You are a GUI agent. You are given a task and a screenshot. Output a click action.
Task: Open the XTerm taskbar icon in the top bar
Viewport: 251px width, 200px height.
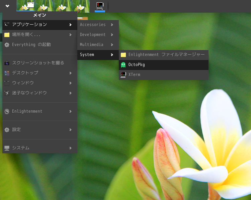[x=100, y=6]
